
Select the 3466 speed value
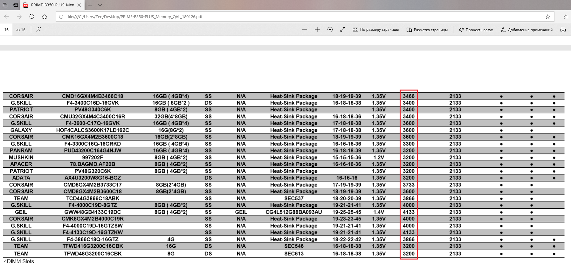[x=409, y=96]
